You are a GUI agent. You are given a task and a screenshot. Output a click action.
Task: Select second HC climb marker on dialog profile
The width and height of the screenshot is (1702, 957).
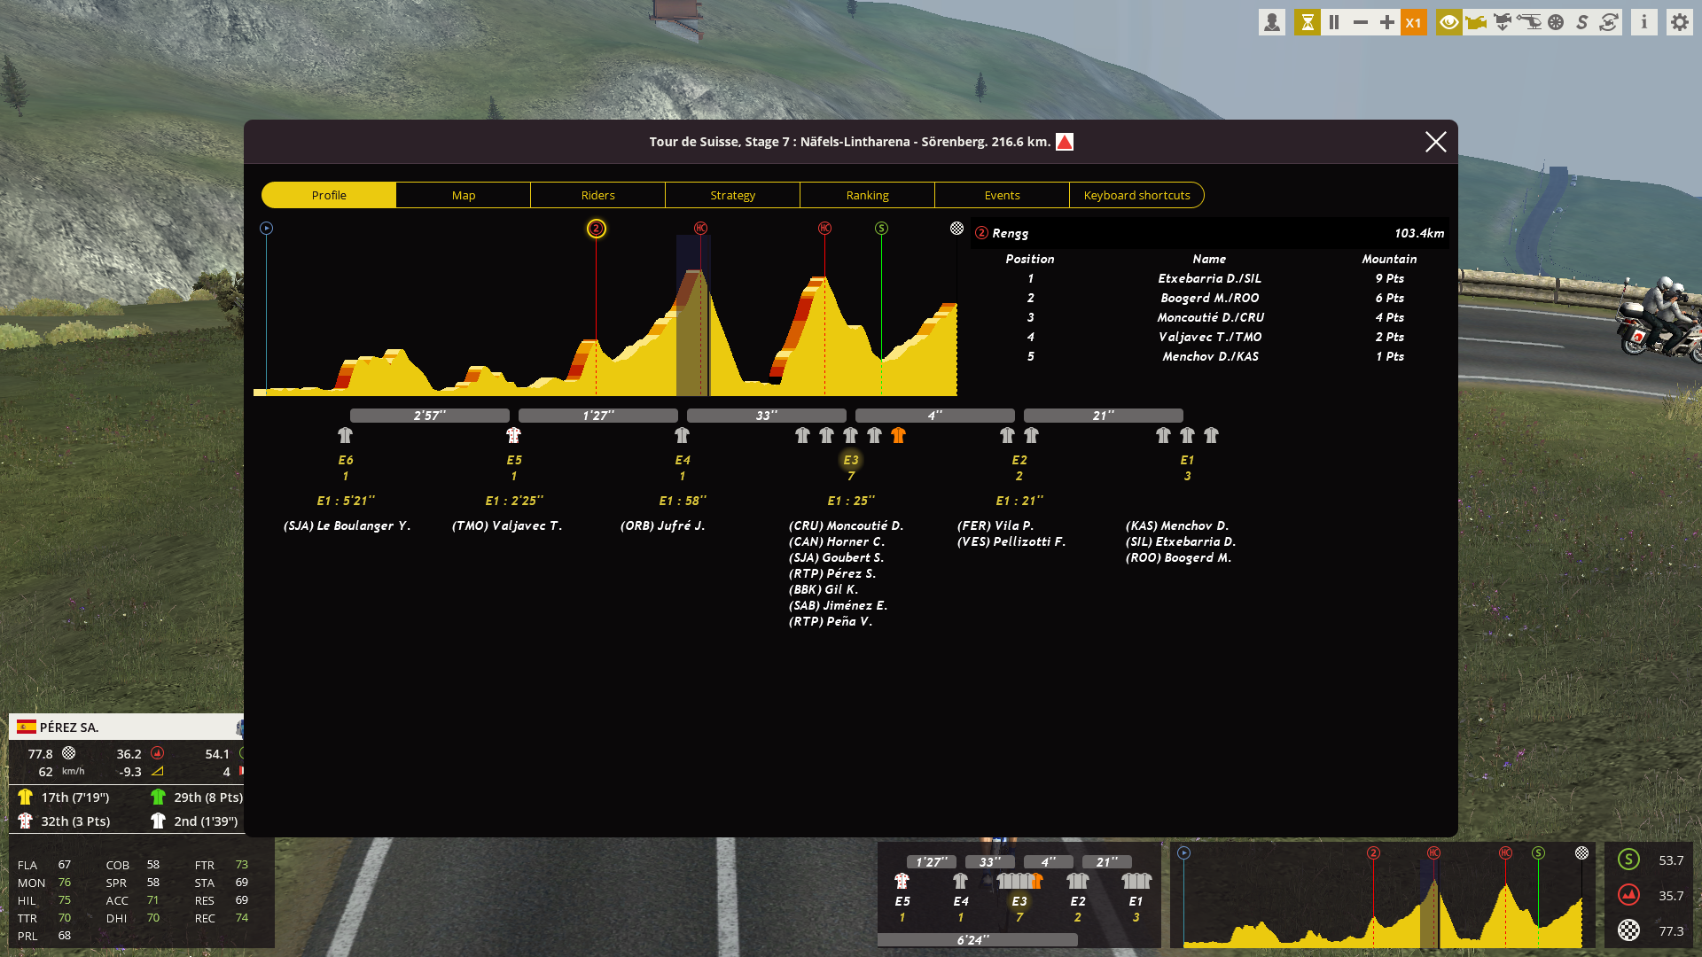coord(825,229)
